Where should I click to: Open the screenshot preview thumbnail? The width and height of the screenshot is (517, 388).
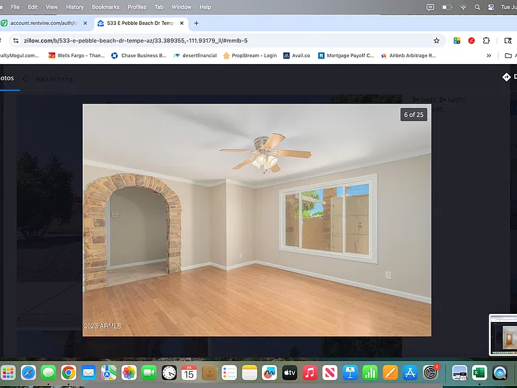[x=503, y=335]
